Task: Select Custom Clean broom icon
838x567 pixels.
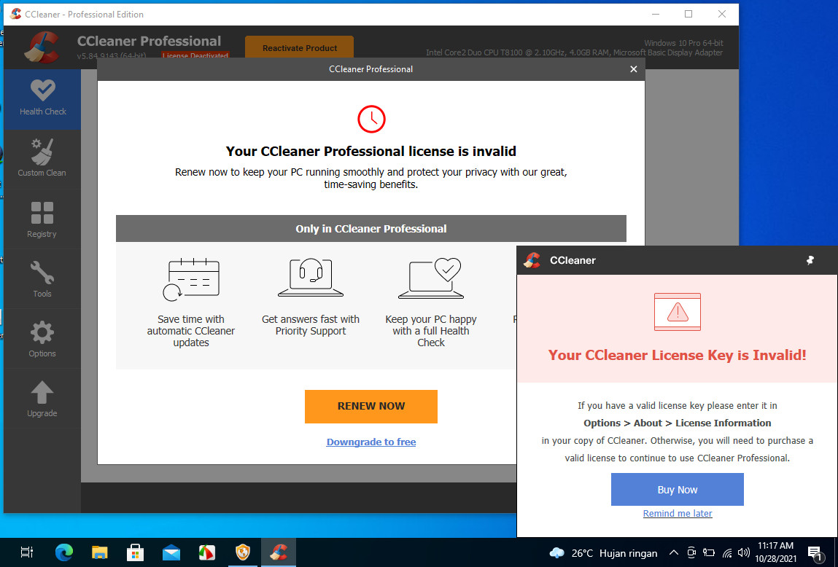Action: point(42,152)
